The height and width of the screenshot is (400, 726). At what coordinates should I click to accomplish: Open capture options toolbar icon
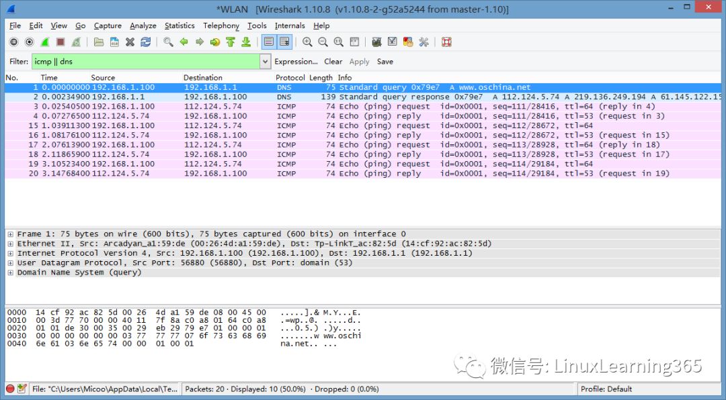point(30,42)
